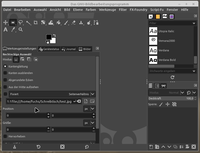This screenshot has width=200, height=153.
Task: Open the Filter menu
Action: tap(123, 10)
